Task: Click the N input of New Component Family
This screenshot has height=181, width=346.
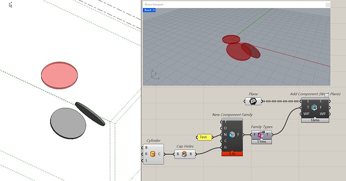Action: 225,134
